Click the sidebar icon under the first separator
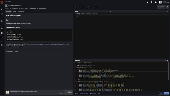Screen dimensions: 170x96 2,21
